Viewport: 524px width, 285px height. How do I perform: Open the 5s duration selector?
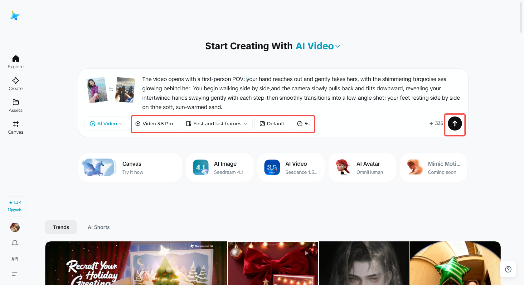[303, 124]
